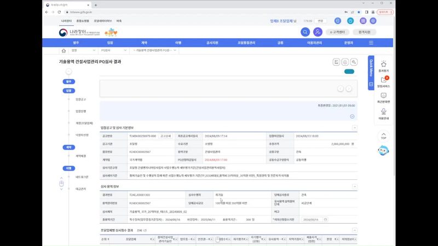
Task: Click browser reload icon
Action: tap(59, 12)
